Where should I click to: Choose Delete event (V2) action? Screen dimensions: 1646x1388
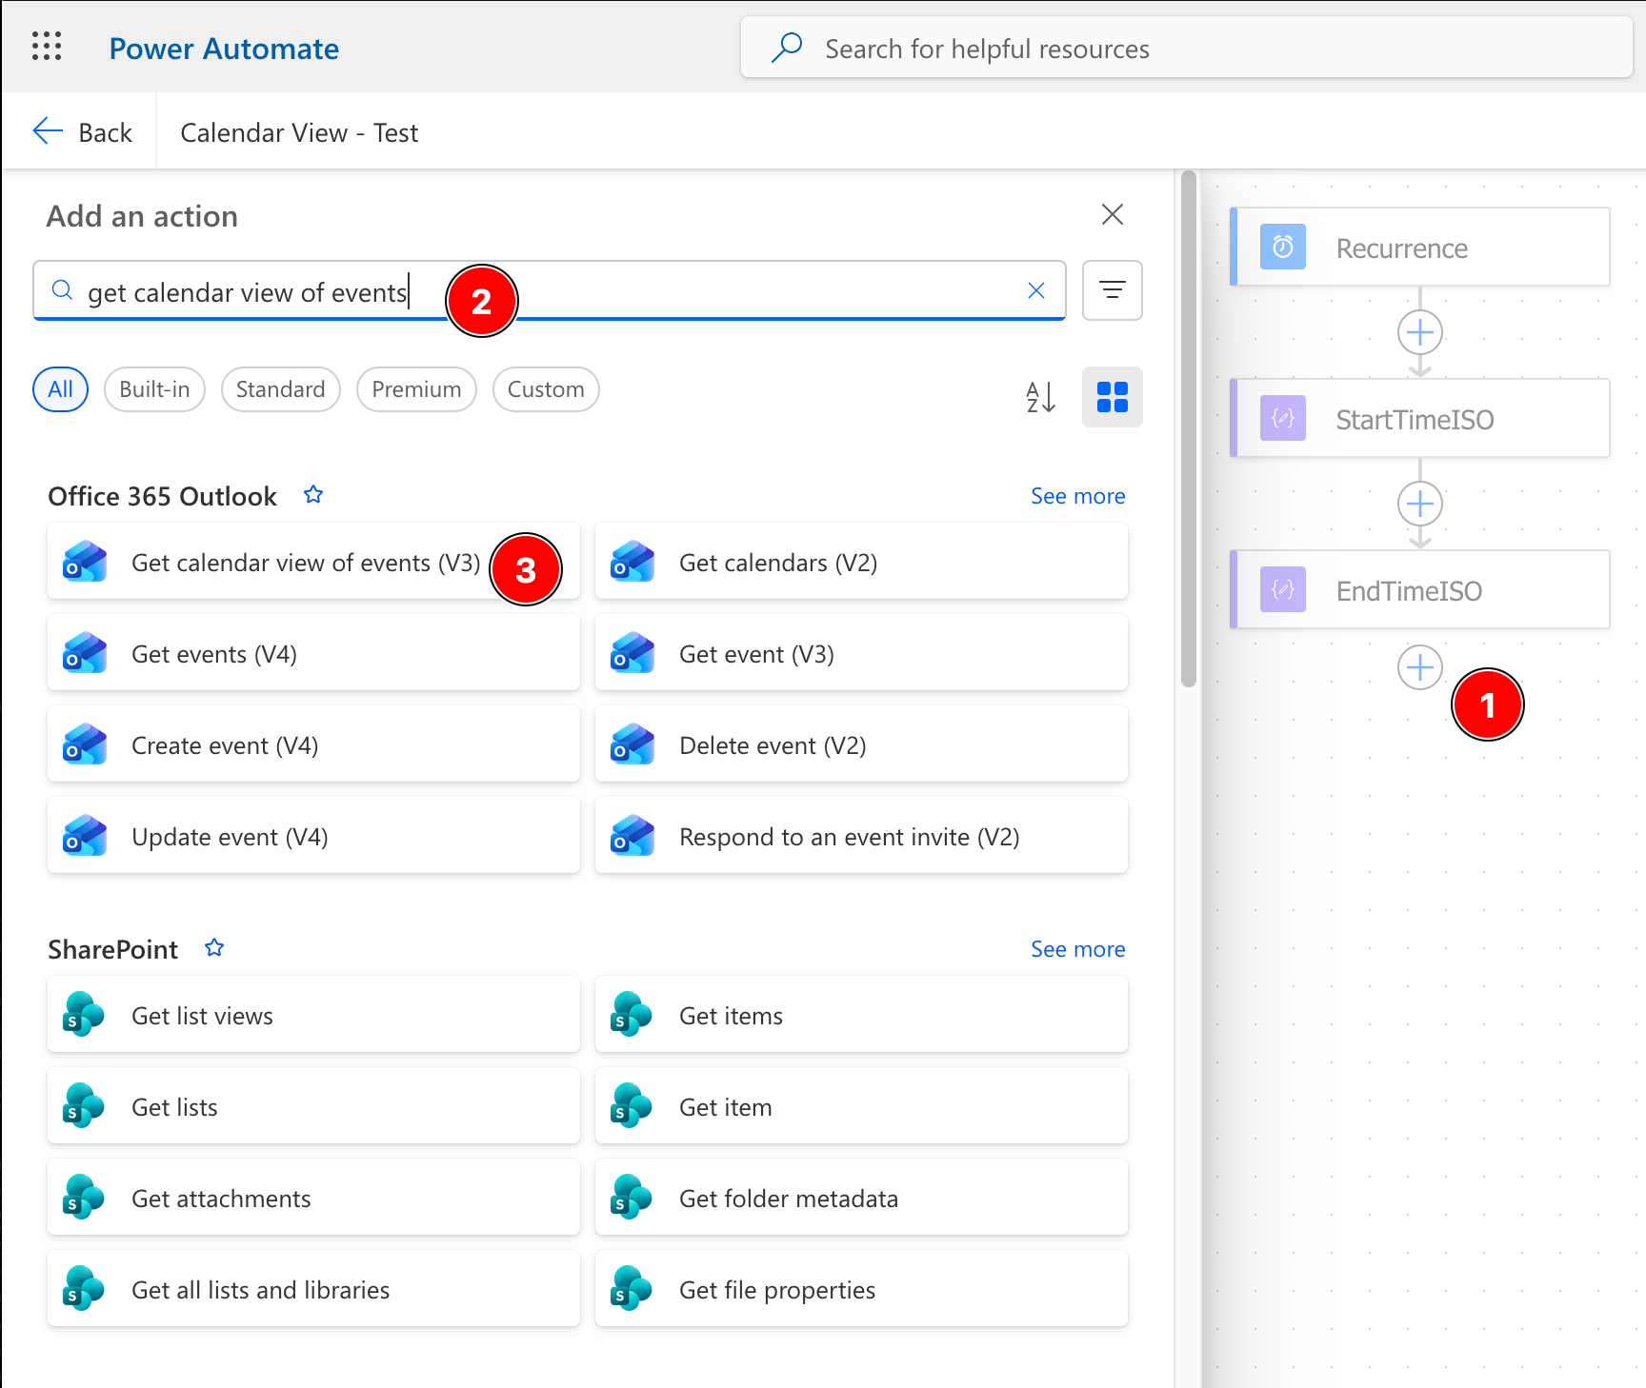pos(861,744)
